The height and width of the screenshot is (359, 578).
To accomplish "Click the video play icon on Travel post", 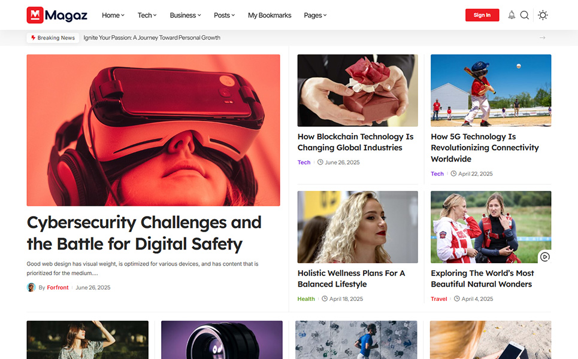I will pos(544,257).
